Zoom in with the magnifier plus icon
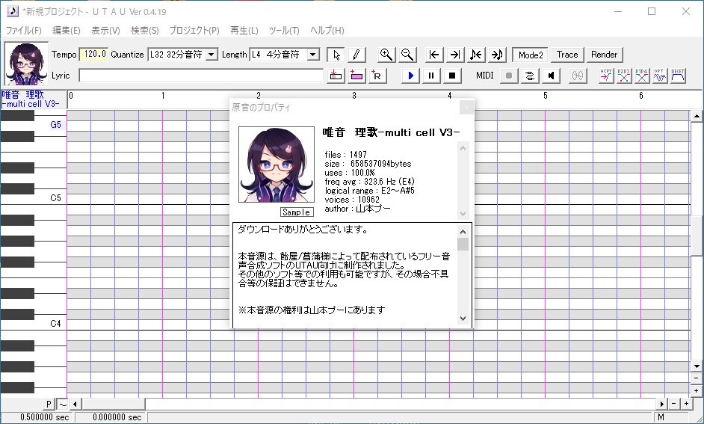Viewport: 704px width, 424px height. click(x=386, y=55)
